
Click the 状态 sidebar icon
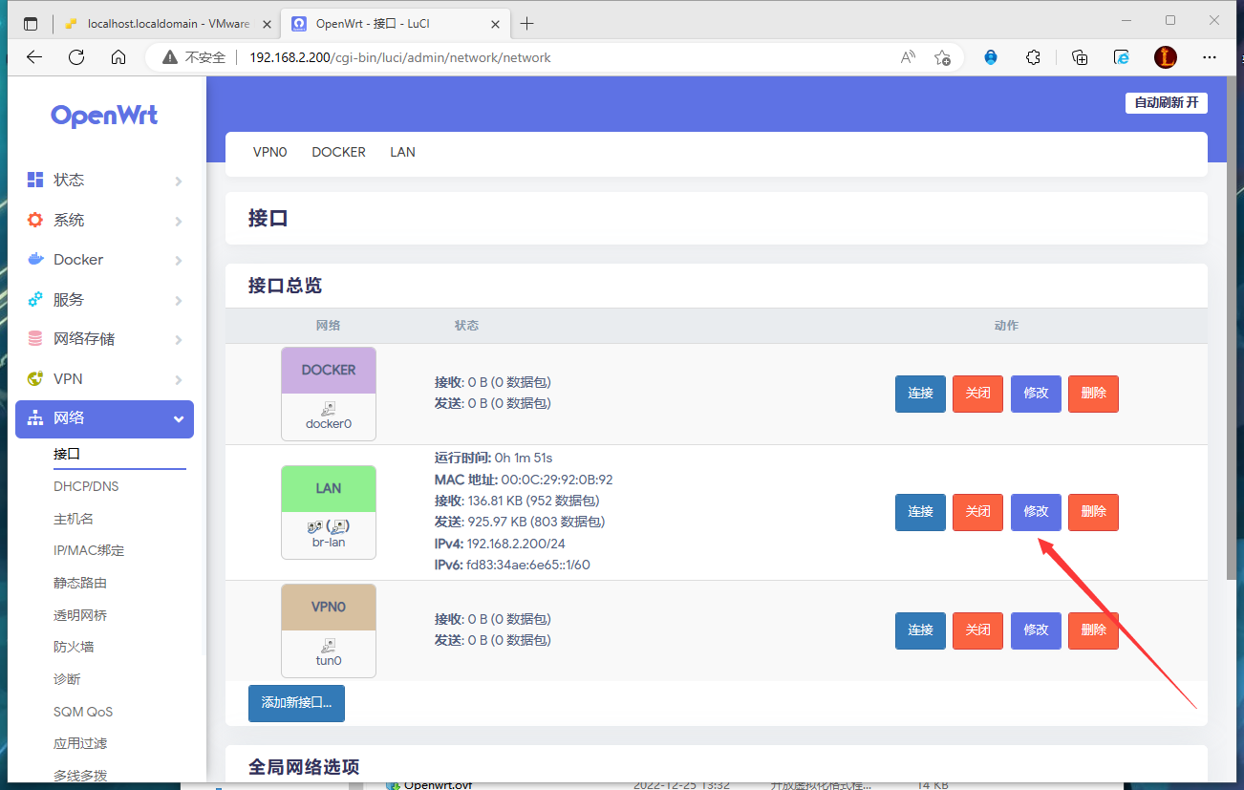(x=35, y=180)
